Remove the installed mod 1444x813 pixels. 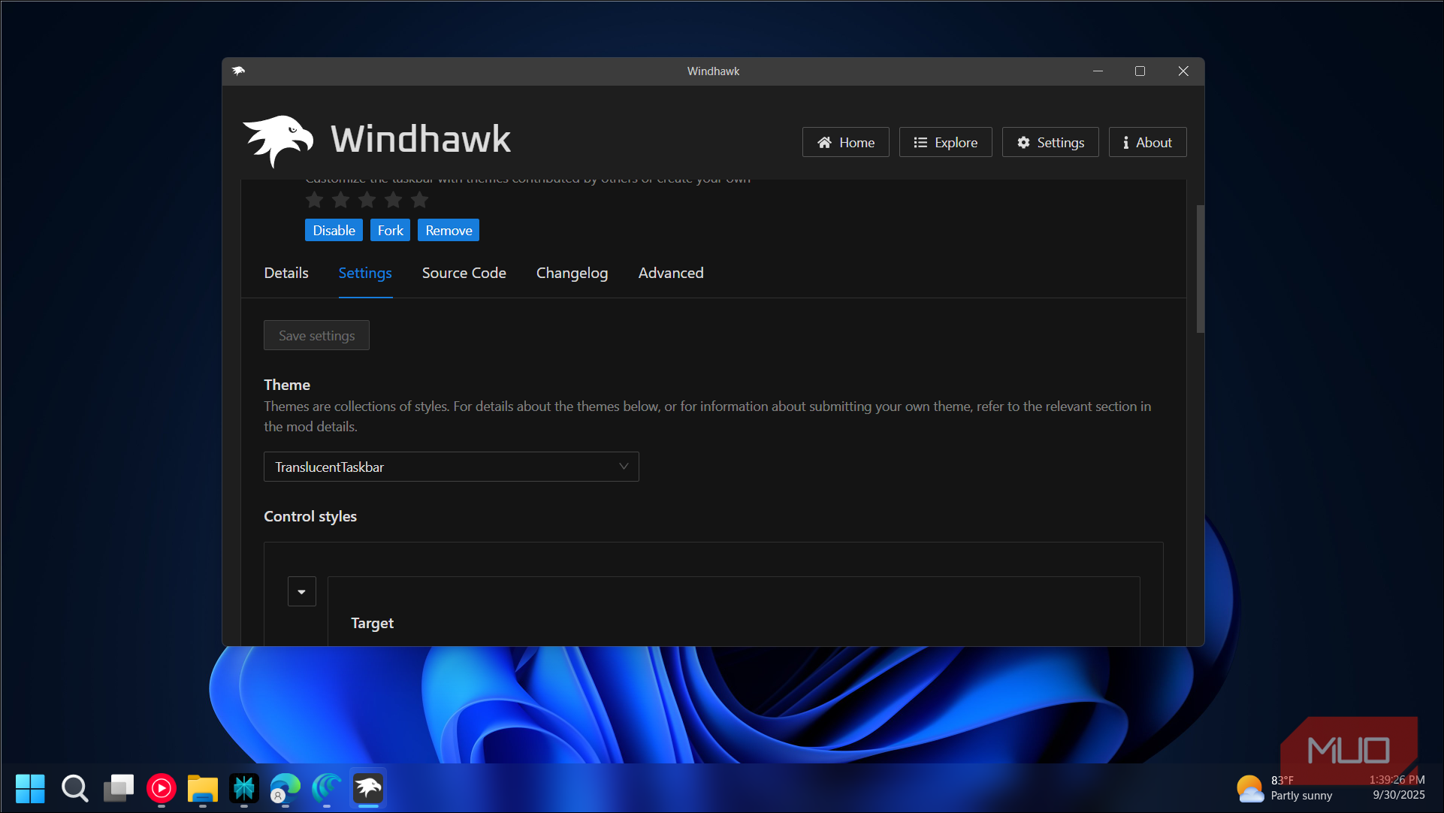449,230
